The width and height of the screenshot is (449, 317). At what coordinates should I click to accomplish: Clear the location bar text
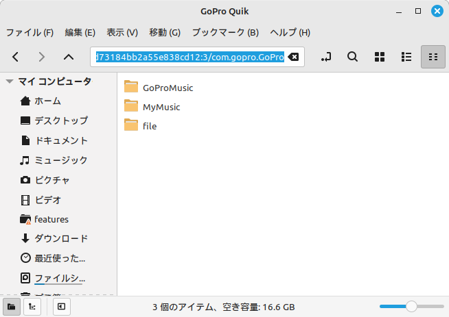pyautogui.click(x=293, y=57)
